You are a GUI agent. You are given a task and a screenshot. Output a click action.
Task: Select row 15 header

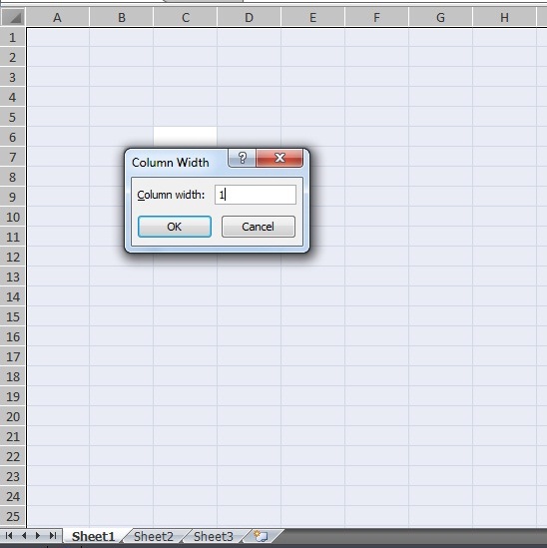tap(13, 316)
